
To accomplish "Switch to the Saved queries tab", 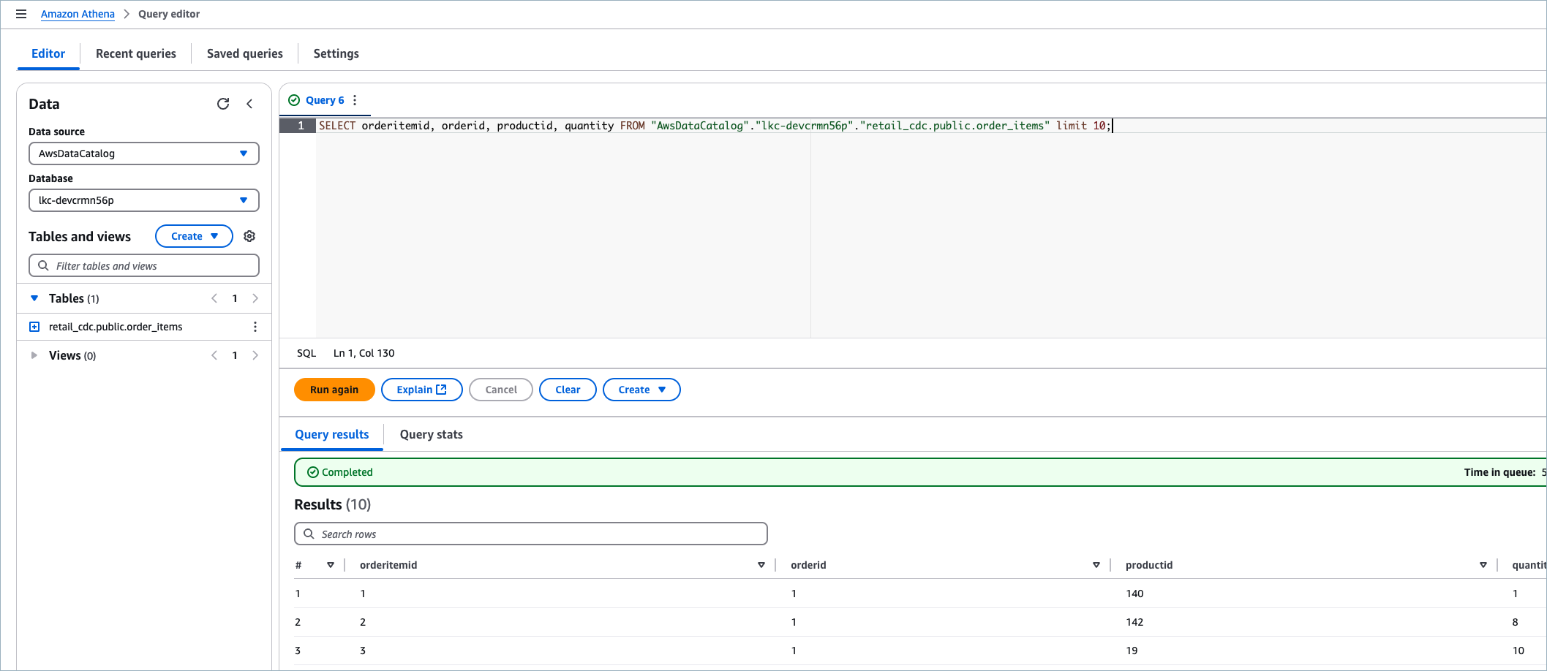I will [244, 53].
